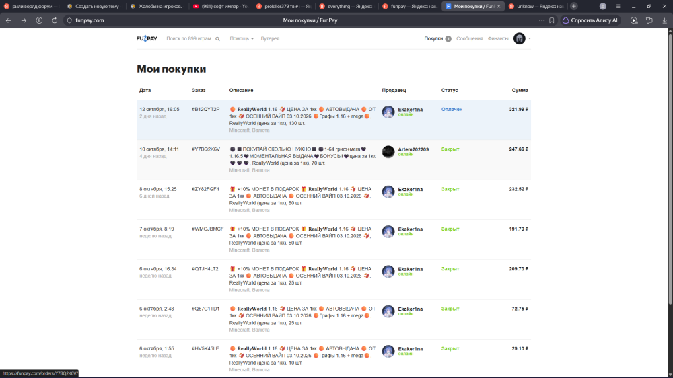This screenshot has width=673, height=378.
Task: Open the Лотерея link in header
Action: 270,38
